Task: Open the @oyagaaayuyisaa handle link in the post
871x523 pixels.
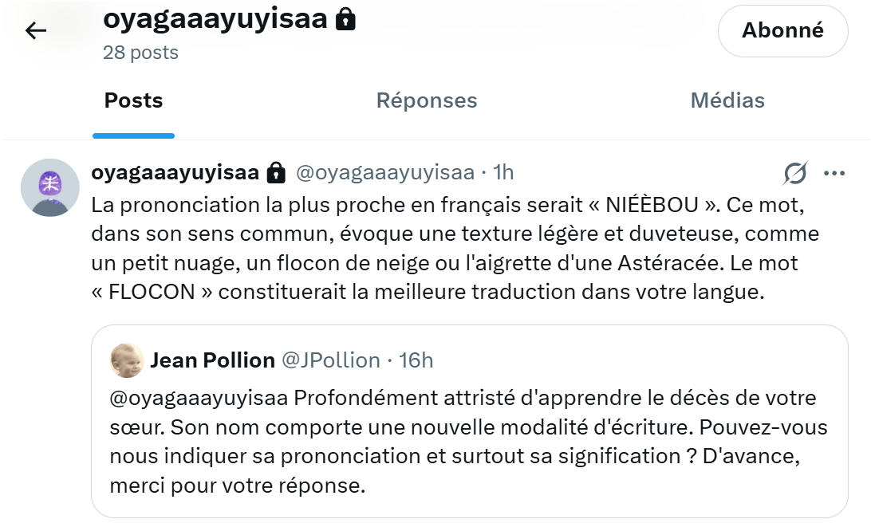Action: 384,172
